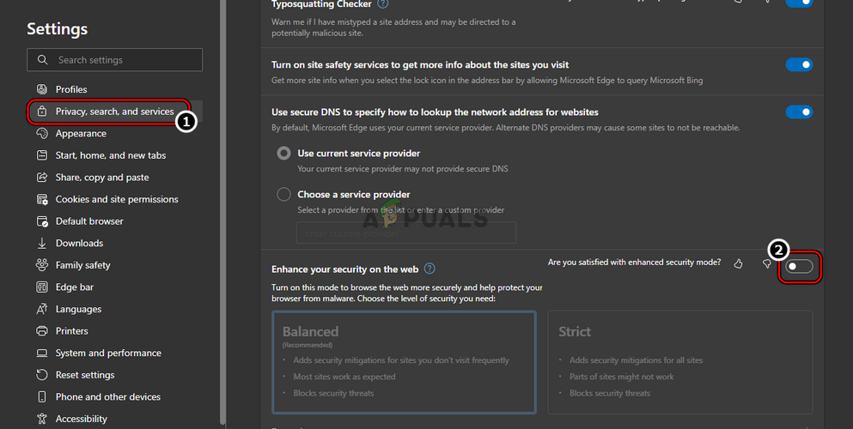
Task: Click the Downloads arrow icon
Action: (x=42, y=244)
